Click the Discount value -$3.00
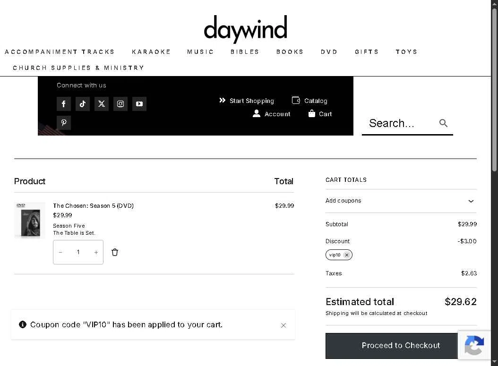Viewport: 498px width, 366px height. [x=467, y=241]
